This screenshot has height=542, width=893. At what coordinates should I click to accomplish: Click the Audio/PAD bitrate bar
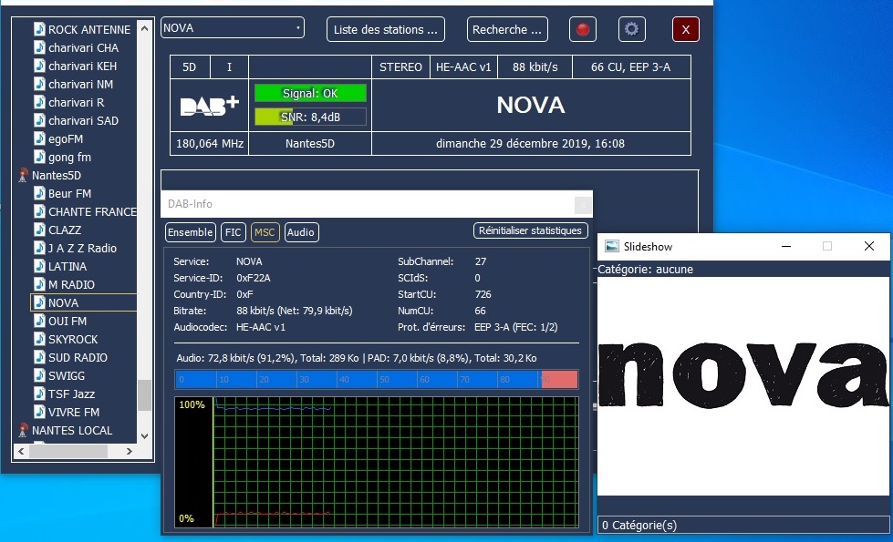coord(377,379)
